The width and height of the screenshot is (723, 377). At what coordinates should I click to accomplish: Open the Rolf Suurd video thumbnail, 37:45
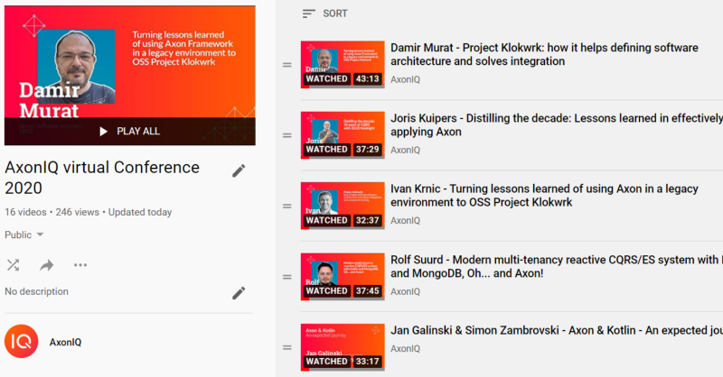[x=343, y=277]
